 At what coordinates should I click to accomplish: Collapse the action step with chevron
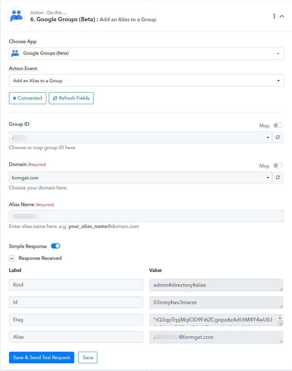click(x=282, y=16)
